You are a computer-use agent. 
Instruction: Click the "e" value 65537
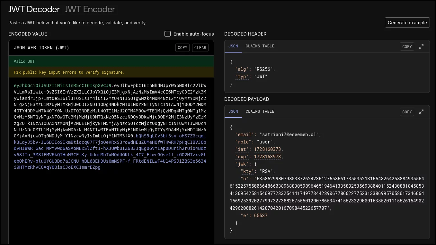coord(261,216)
